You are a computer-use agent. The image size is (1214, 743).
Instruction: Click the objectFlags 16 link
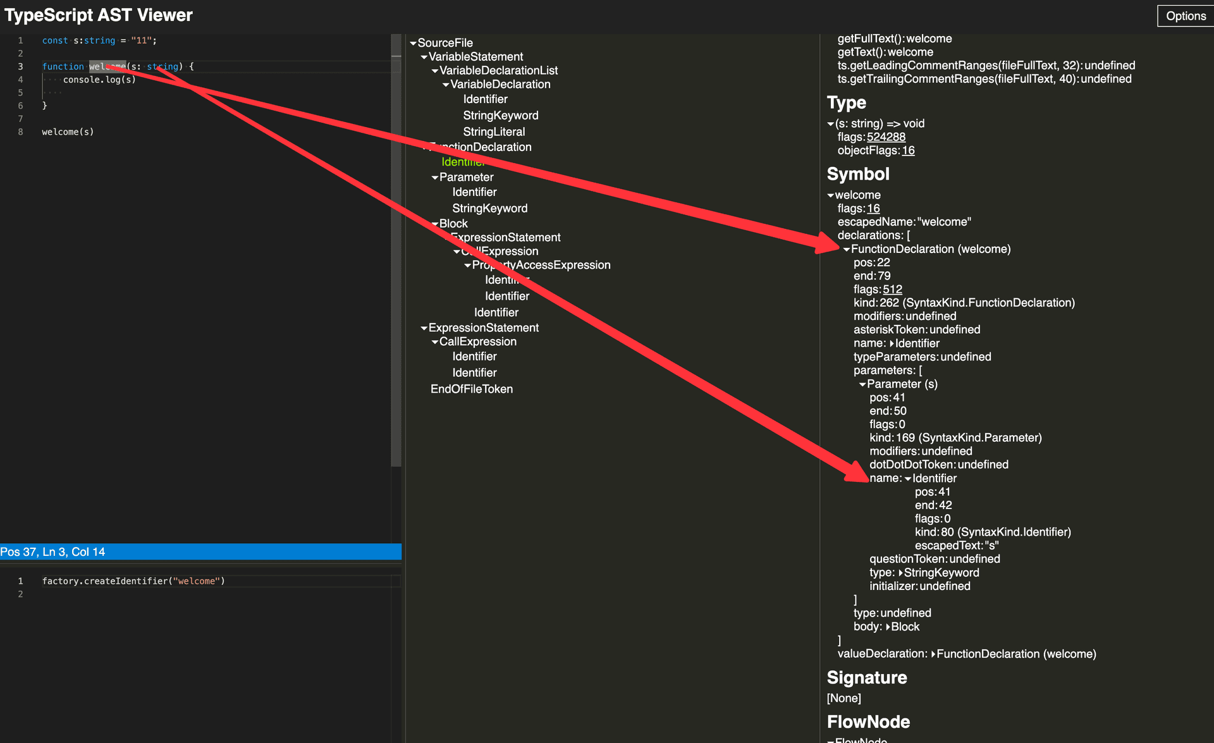pos(907,150)
